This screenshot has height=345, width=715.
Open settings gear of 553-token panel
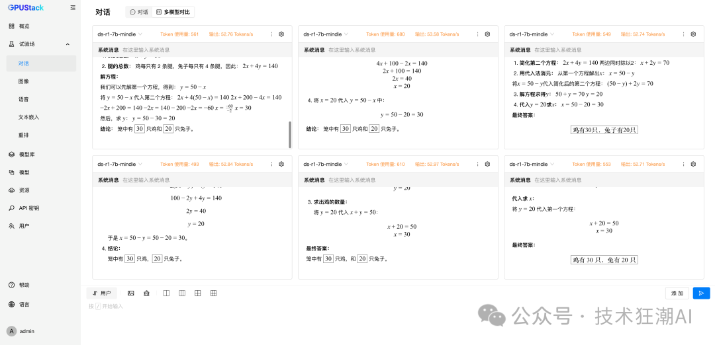[694, 164]
